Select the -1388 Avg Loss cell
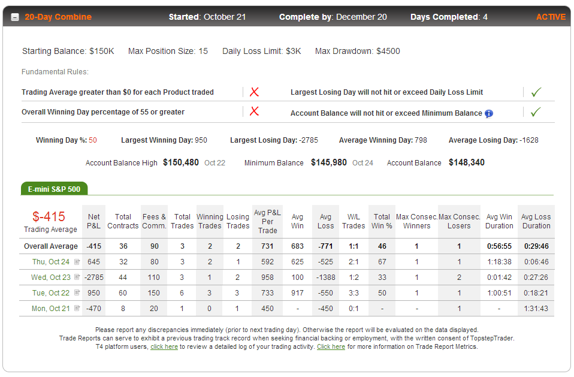Viewport: 574px width, 377px height. click(x=326, y=278)
